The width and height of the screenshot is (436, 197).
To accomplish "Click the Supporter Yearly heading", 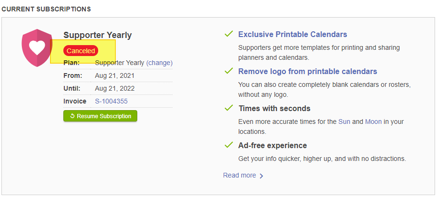I will [98, 36].
